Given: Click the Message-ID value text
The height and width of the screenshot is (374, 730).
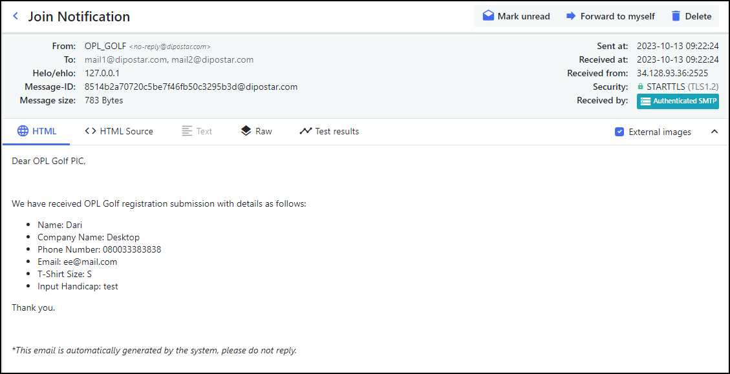Looking at the screenshot, I should [x=191, y=87].
